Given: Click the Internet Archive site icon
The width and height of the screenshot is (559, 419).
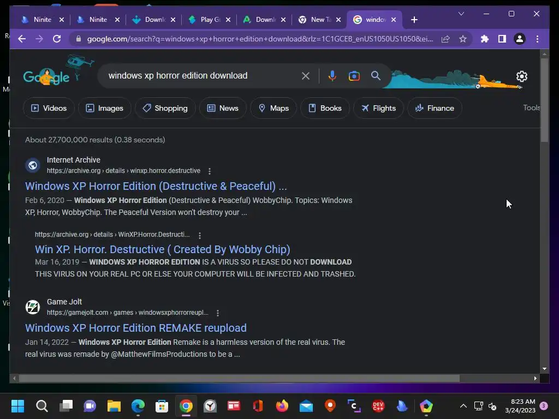Looking at the screenshot, I should [33, 165].
